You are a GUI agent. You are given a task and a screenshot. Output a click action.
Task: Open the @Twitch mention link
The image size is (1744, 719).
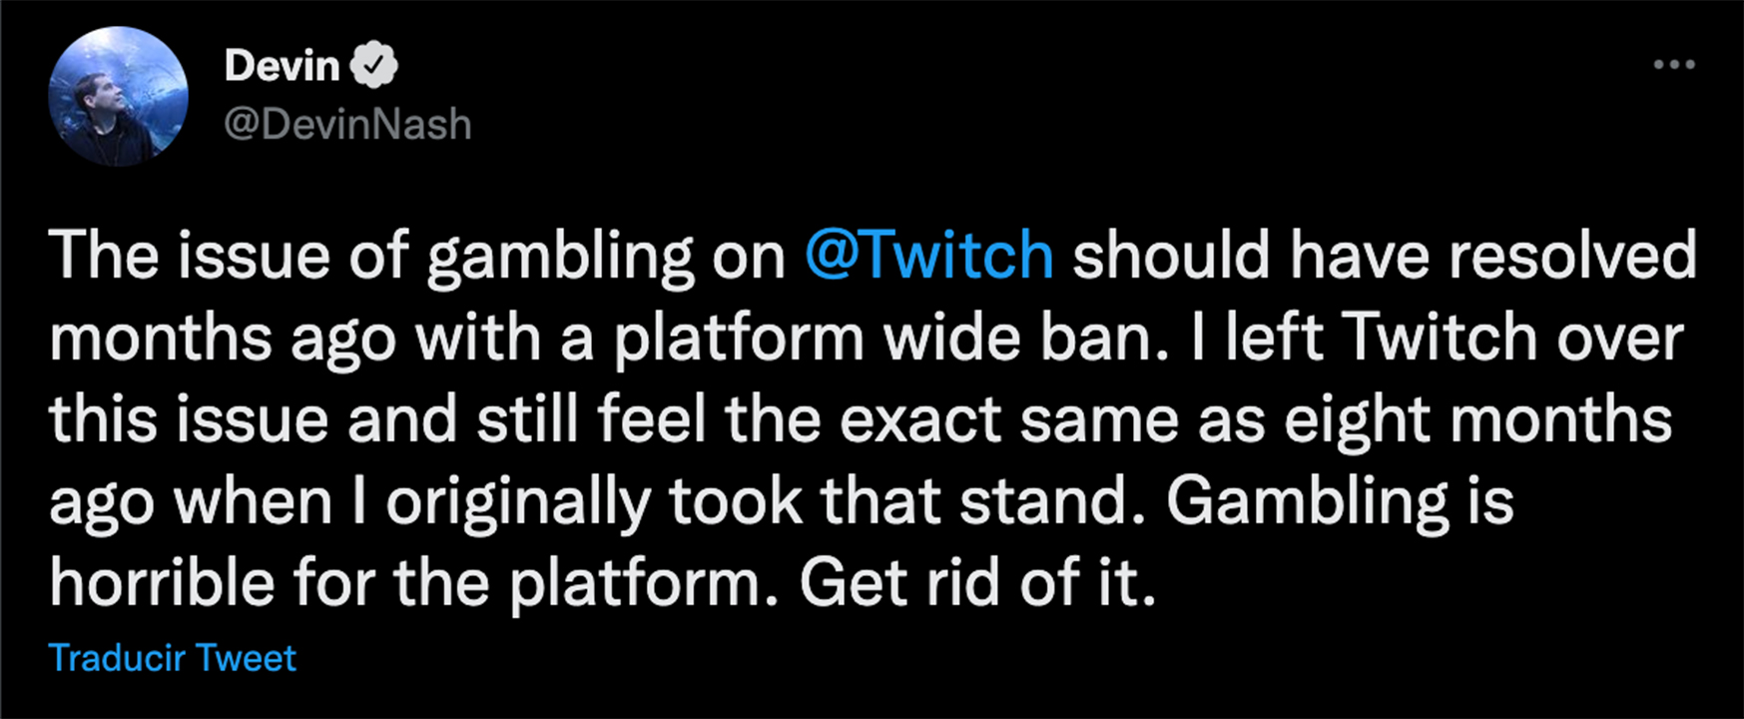coord(928,256)
